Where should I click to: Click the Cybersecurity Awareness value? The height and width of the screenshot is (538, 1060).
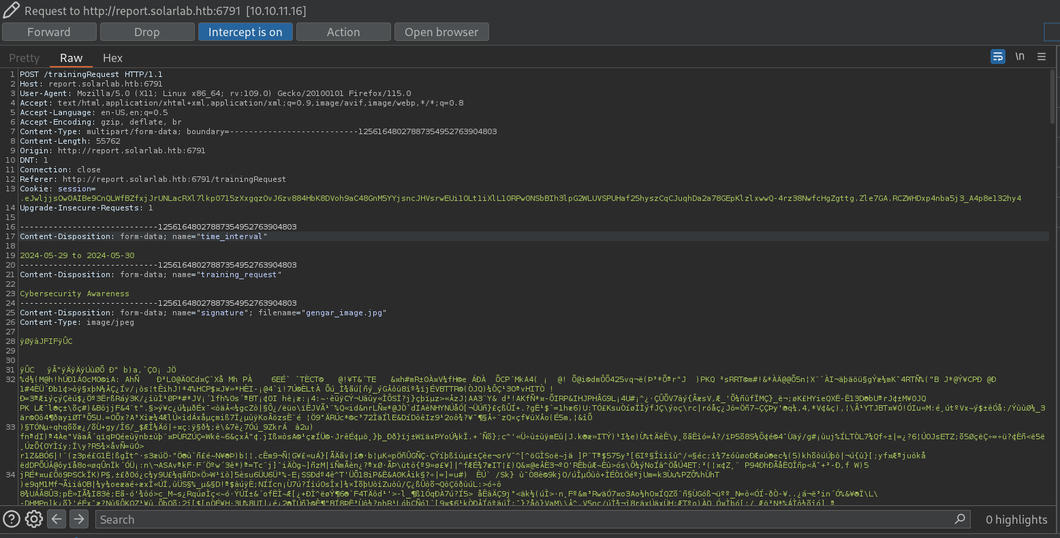click(x=74, y=294)
